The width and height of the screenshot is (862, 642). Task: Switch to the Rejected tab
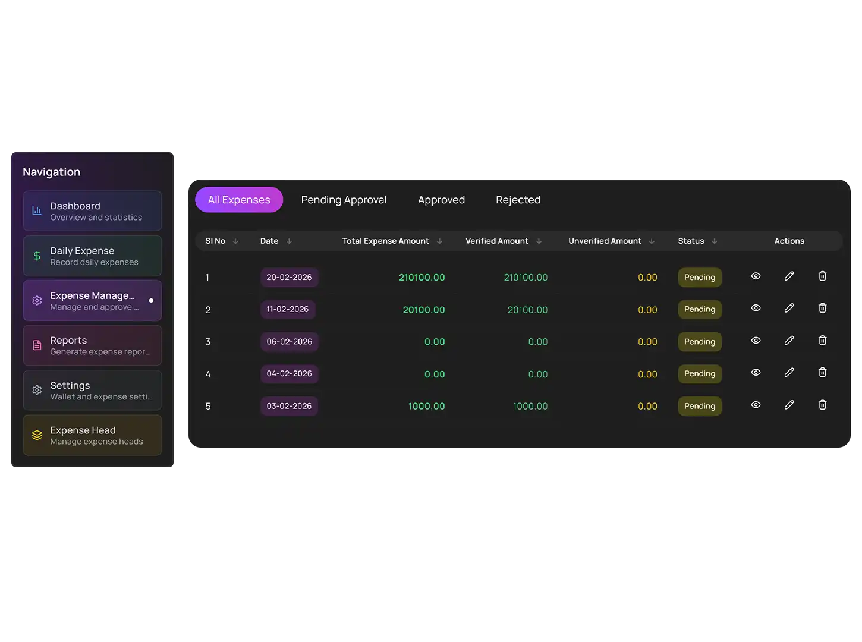pyautogui.click(x=518, y=200)
